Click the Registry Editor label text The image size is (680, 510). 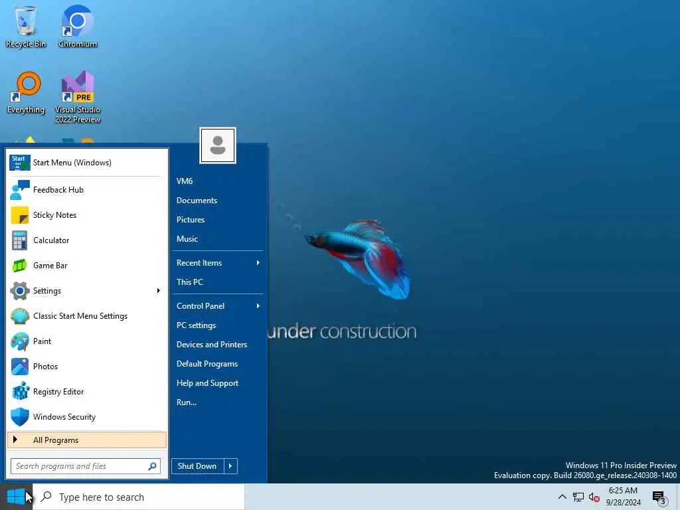pyautogui.click(x=58, y=392)
